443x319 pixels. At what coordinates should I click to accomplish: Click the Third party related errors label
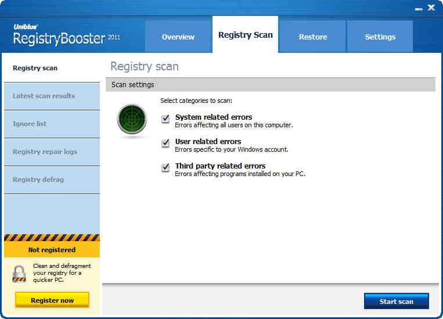221,166
